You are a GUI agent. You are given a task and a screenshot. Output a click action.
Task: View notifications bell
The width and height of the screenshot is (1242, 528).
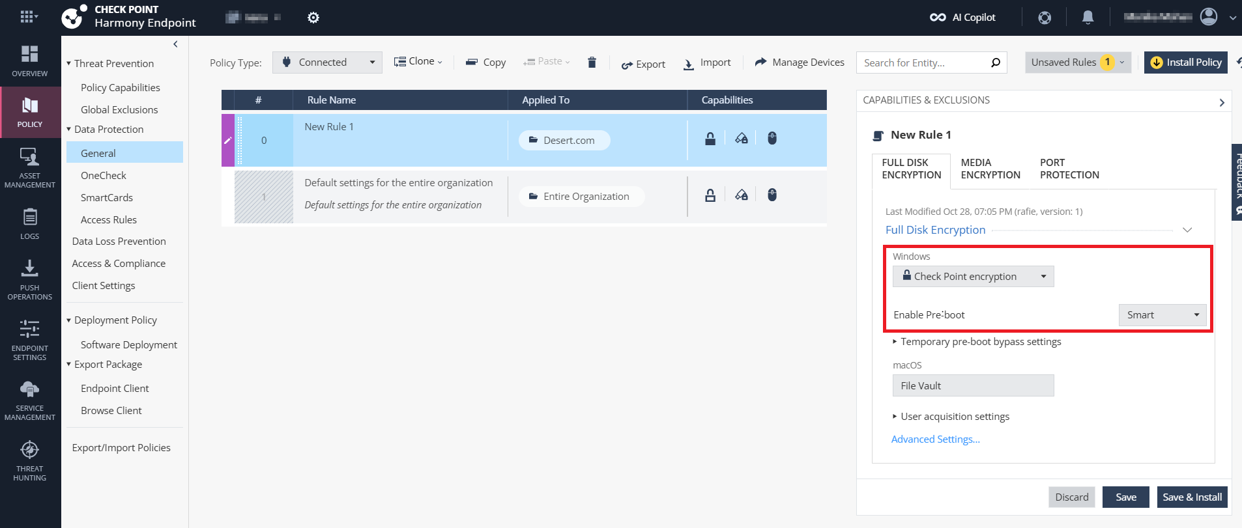(x=1088, y=18)
